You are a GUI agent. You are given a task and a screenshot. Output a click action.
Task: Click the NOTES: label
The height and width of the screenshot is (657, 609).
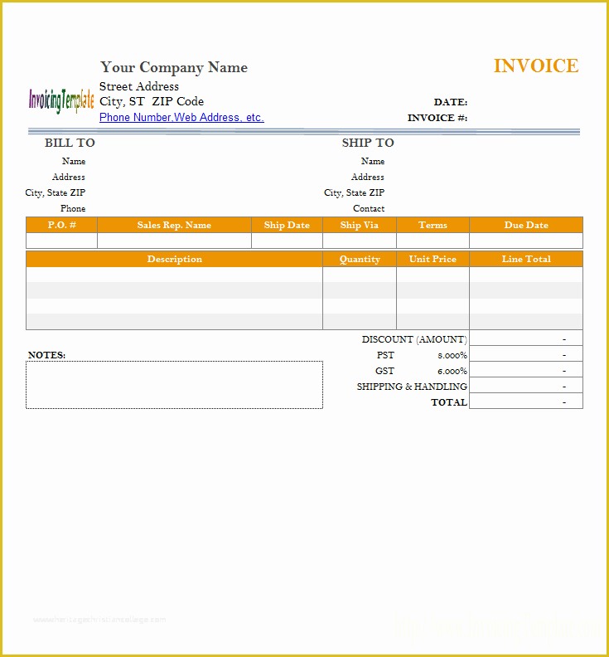click(47, 355)
